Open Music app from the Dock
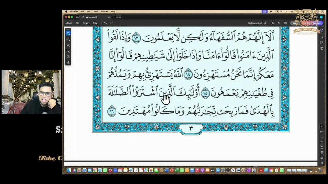 click(197, 170)
